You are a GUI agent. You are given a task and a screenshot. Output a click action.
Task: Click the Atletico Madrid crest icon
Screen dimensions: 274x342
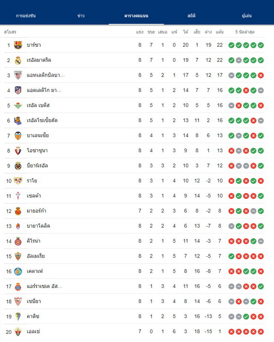(18, 90)
